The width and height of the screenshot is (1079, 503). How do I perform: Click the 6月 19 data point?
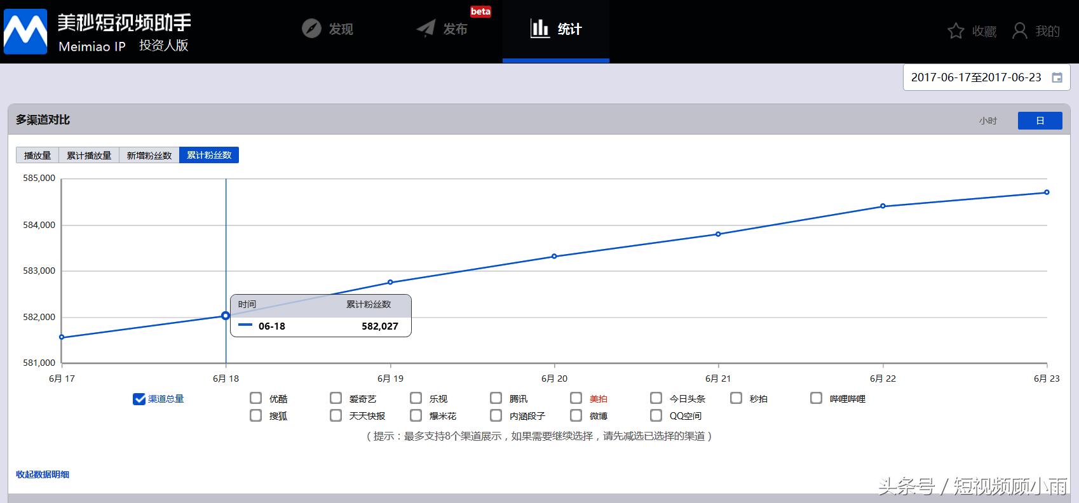pos(390,282)
